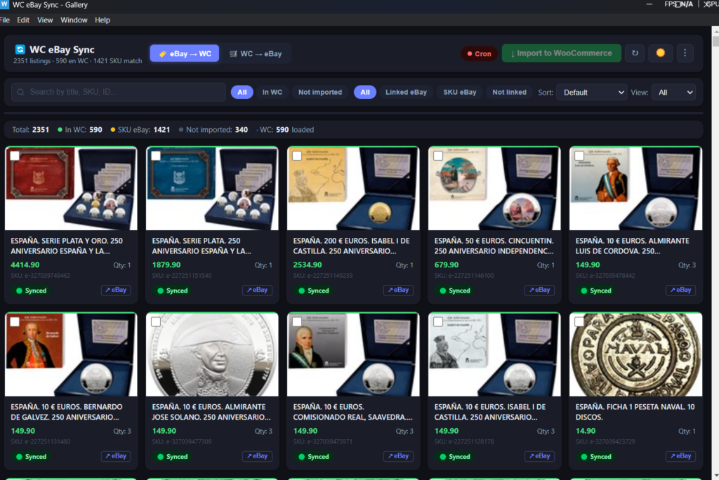The image size is (719, 480).
Task: Open eBay link on Ficha 1 Peseta Naval
Action: [680, 456]
